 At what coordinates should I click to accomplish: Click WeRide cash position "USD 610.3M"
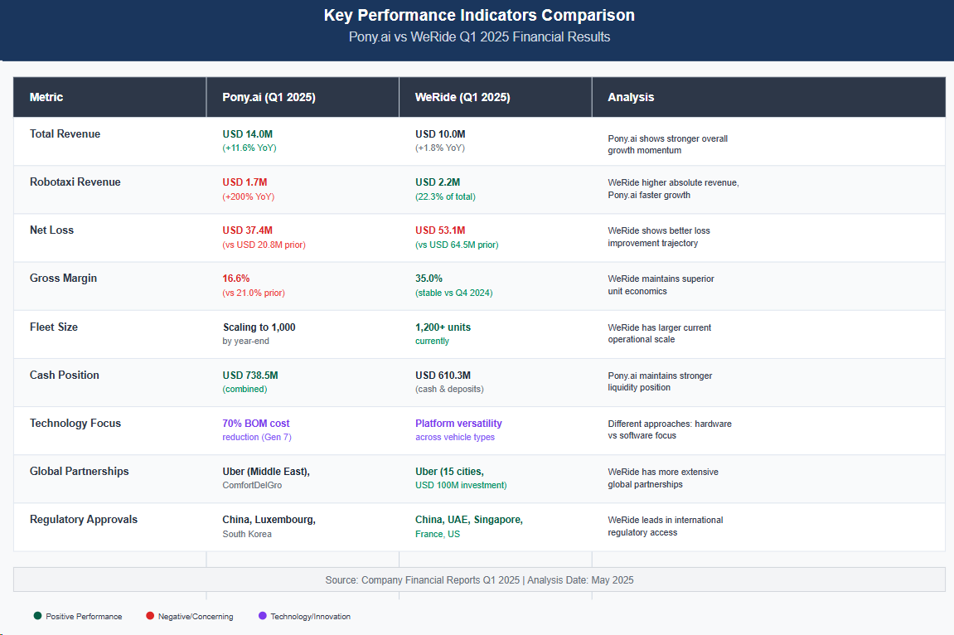coord(443,375)
